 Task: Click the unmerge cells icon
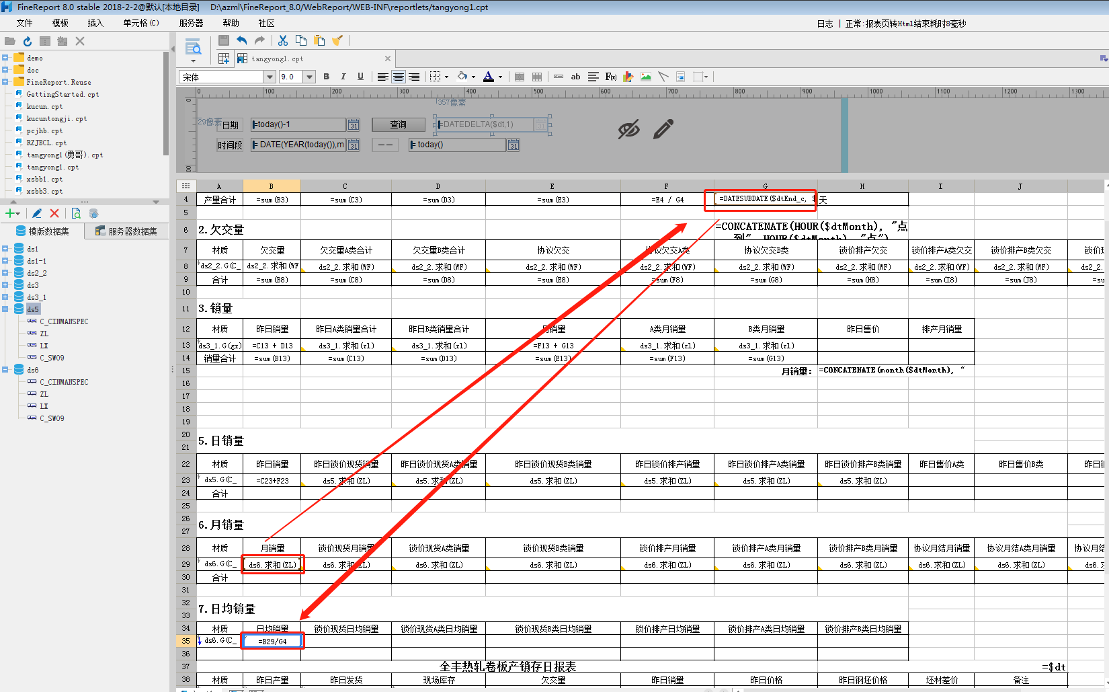[537, 77]
